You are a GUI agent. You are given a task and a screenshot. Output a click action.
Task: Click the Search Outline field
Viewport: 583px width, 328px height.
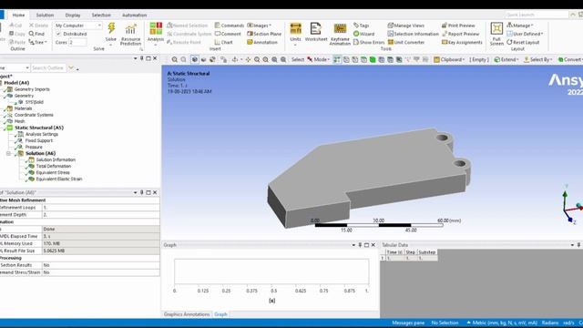click(47, 68)
